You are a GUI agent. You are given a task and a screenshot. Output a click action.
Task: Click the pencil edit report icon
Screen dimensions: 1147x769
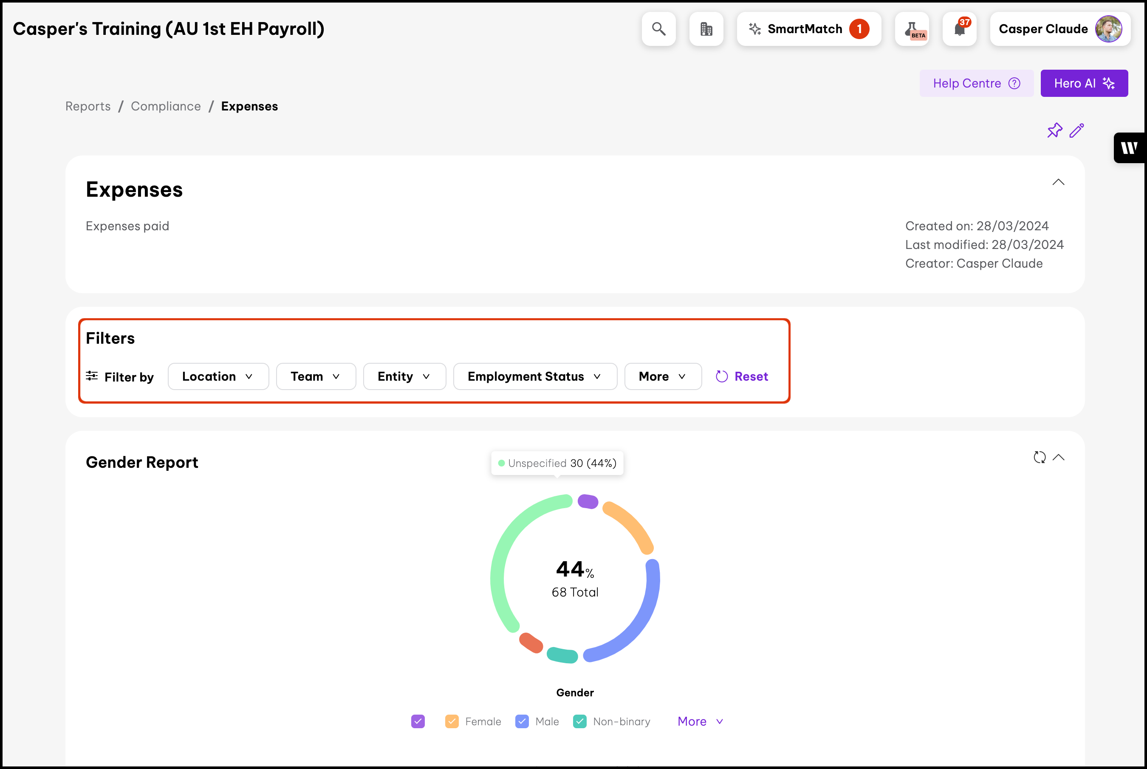pos(1076,130)
